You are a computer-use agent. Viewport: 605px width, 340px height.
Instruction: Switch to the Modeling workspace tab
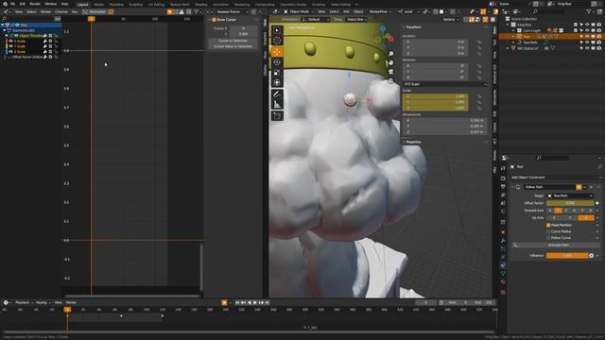point(116,5)
